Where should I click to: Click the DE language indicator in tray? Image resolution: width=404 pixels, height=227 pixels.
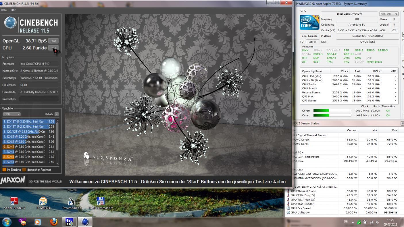(346, 222)
